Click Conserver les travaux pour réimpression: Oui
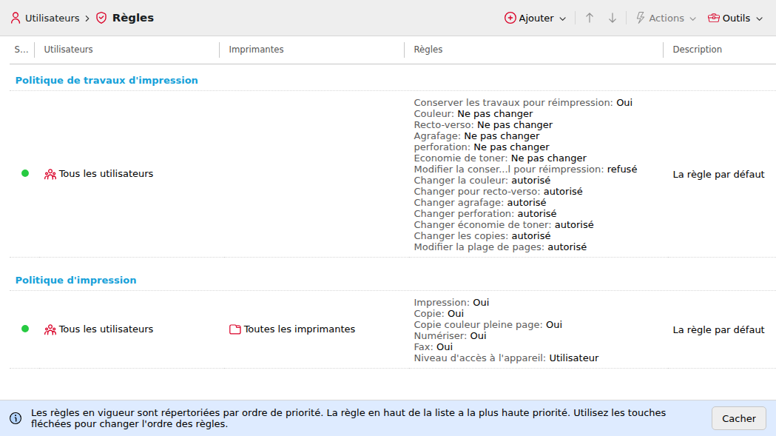The height and width of the screenshot is (436, 776). pos(523,103)
